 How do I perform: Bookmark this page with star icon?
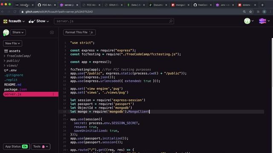click(250, 11)
